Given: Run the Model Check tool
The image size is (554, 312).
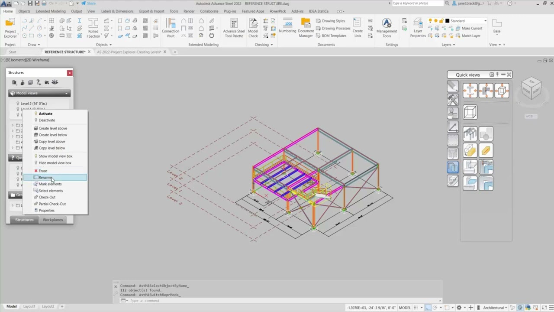Looking at the screenshot, I should click(x=253, y=28).
